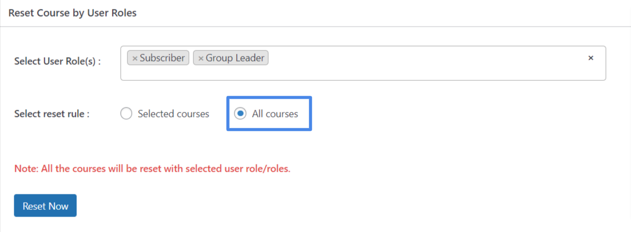Focus the empty area after Group Leader tag
631x232 pixels.
click(x=426, y=58)
